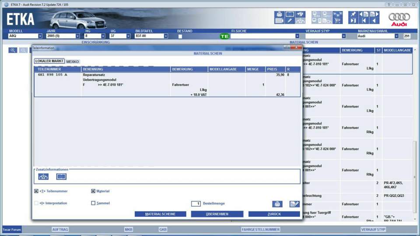Open the book/catalog view toolbar icon
Image resolution: width=420 pixels, height=236 pixels.
tap(290, 14)
